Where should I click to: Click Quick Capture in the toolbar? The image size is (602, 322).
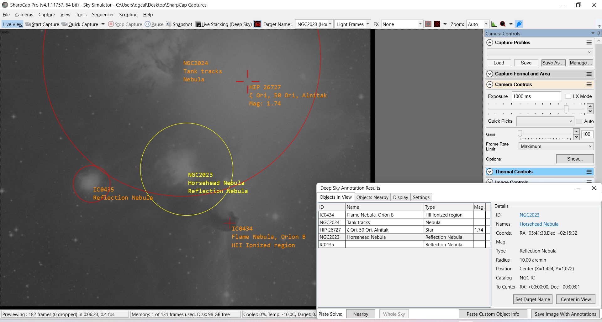[80, 24]
